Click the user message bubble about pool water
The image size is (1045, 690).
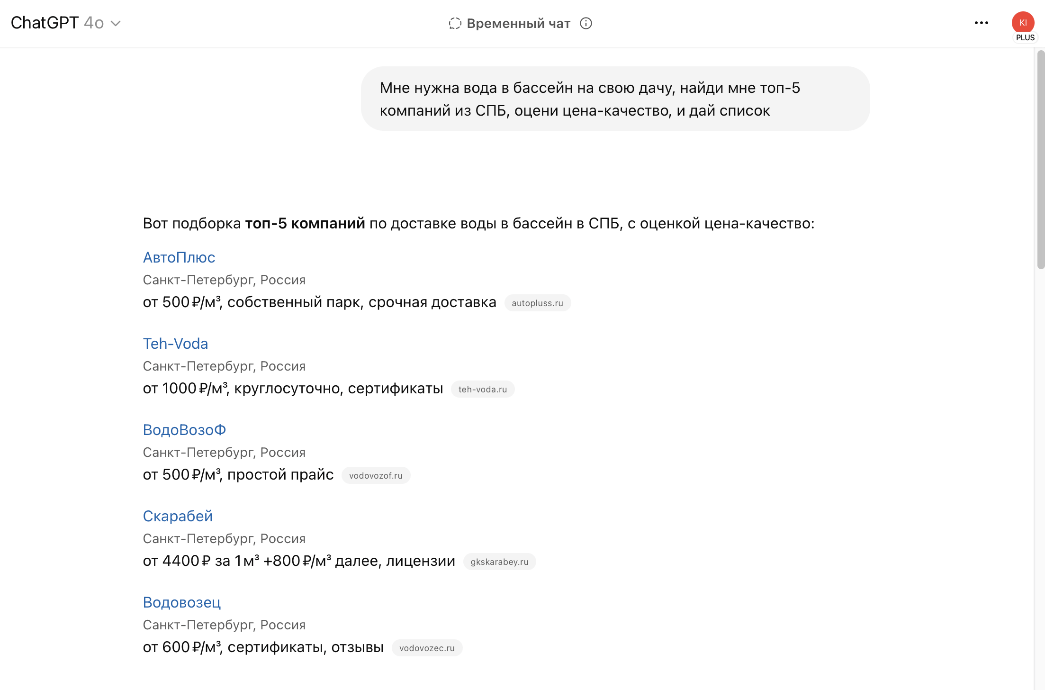(x=615, y=99)
